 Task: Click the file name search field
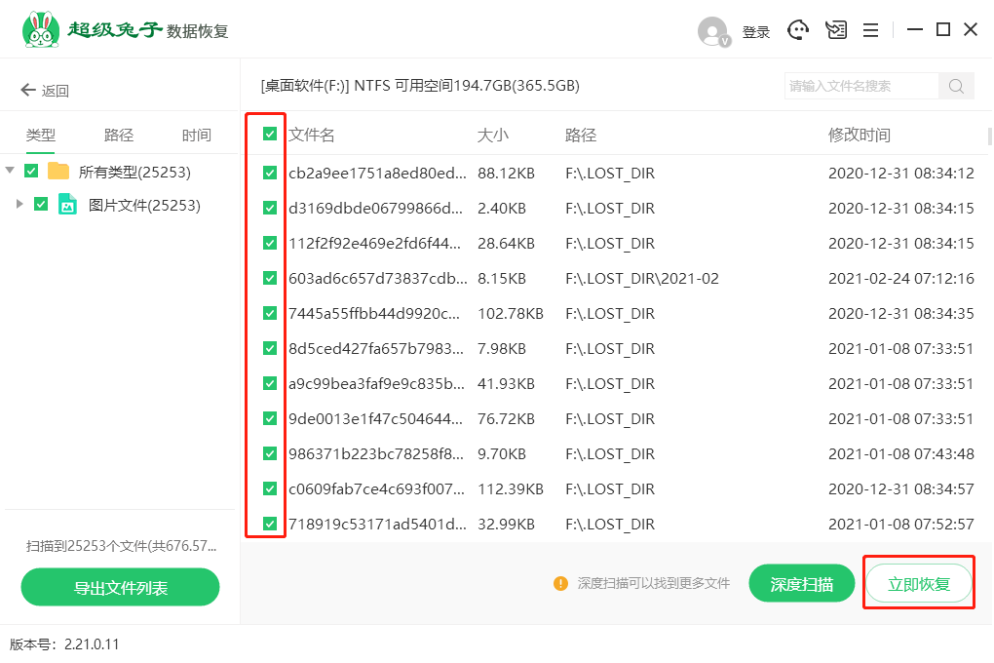pyautogui.click(x=861, y=86)
